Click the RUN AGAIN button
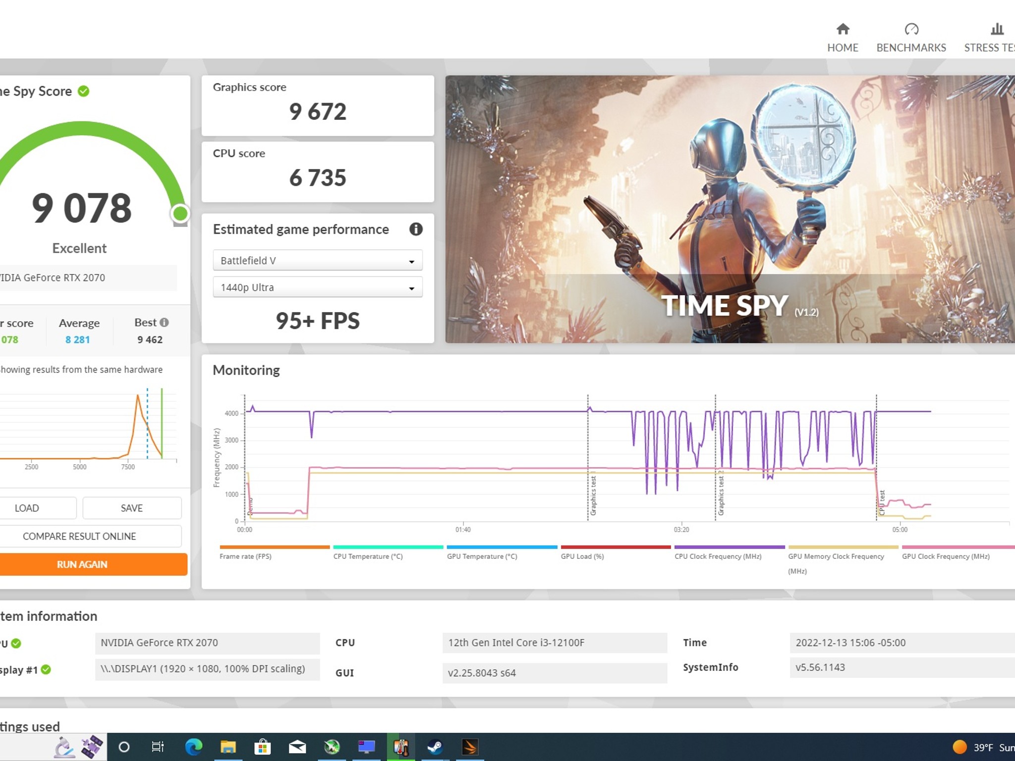Viewport: 1015px width, 761px height. [82, 564]
